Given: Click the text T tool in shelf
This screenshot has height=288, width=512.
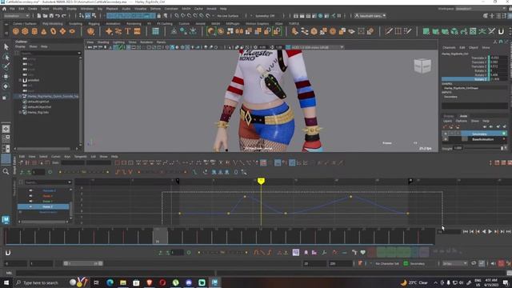Looking at the screenshot, I should pos(128,31).
